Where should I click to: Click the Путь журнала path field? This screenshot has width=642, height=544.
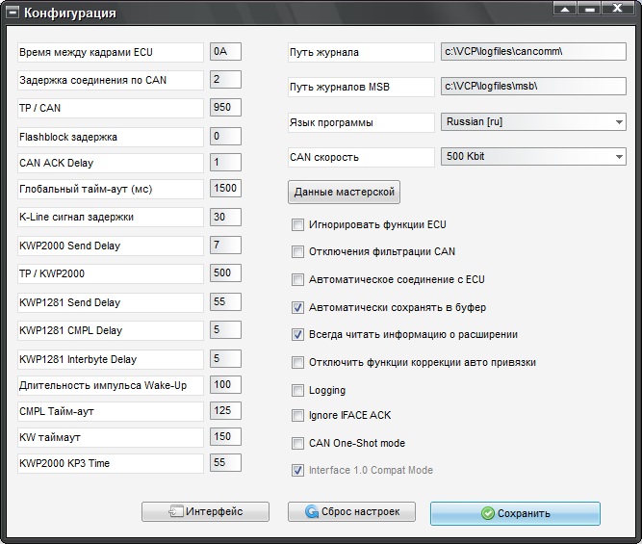[533, 52]
